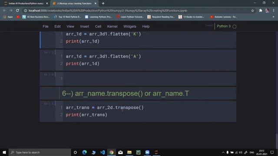This screenshot has width=278, height=156.
Task: Open the 'Arduino Lessons' bookmark
Action: pyautogui.click(x=223, y=17)
